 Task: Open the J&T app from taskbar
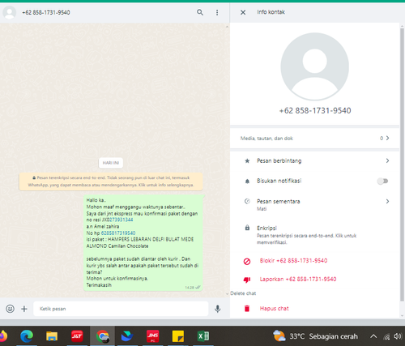pos(77,336)
